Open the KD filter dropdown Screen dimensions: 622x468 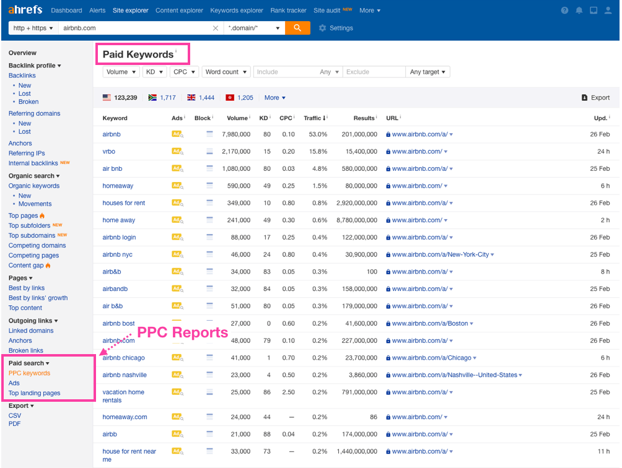[x=154, y=72]
